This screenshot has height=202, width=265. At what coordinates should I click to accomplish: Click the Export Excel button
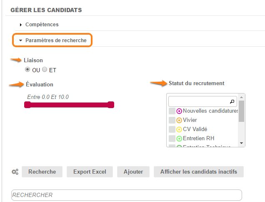coord(90,172)
